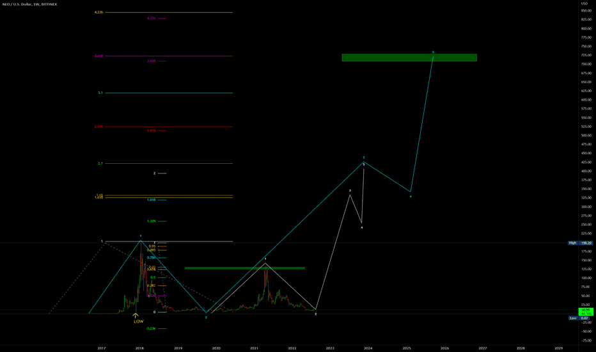
Task: Click the 2022 label on time axis
Action: pyautogui.click(x=292, y=348)
